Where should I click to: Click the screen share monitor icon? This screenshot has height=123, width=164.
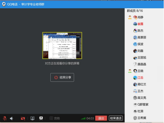point(32,118)
